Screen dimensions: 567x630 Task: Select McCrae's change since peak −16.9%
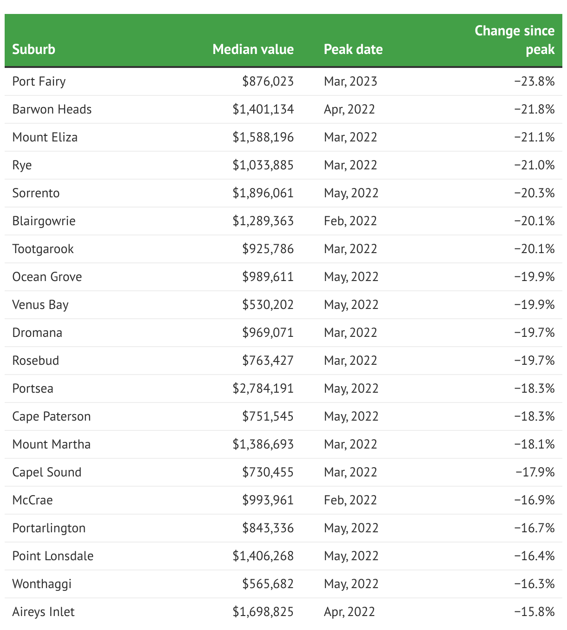pos(534,500)
